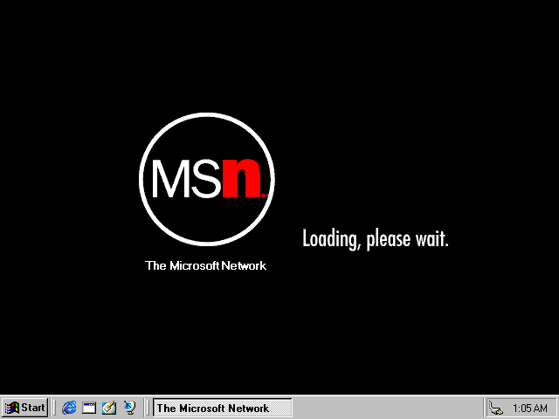Image resolution: width=559 pixels, height=419 pixels.
Task: Click the window-shaped Quick Launch icon
Action: click(89, 408)
